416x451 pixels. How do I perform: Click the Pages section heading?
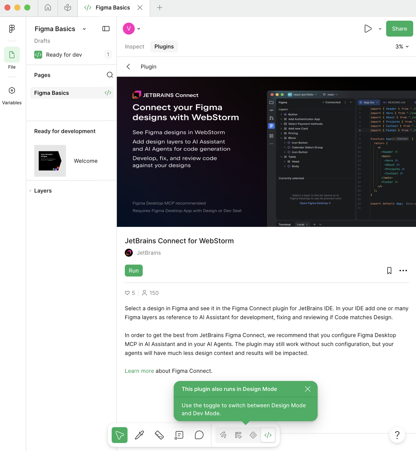pyautogui.click(x=42, y=75)
